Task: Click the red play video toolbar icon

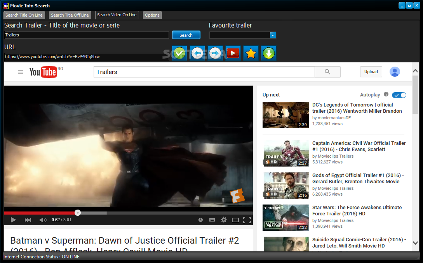Action: click(x=233, y=53)
